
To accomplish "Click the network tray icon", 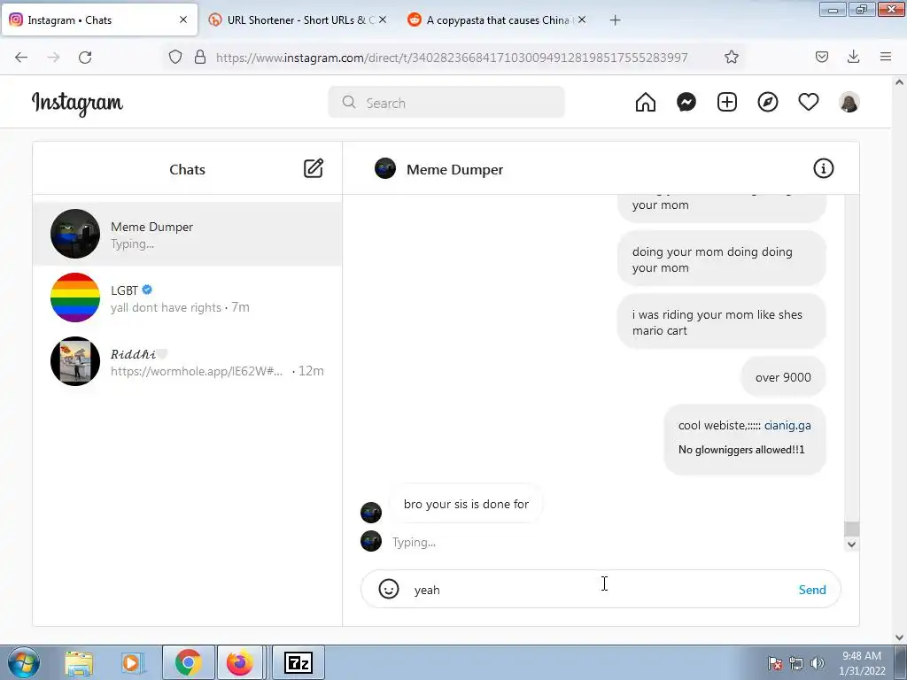I will click(796, 663).
